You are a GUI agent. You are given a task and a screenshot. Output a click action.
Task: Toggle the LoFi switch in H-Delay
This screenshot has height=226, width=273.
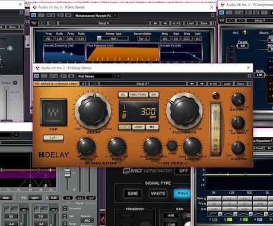[53, 137]
